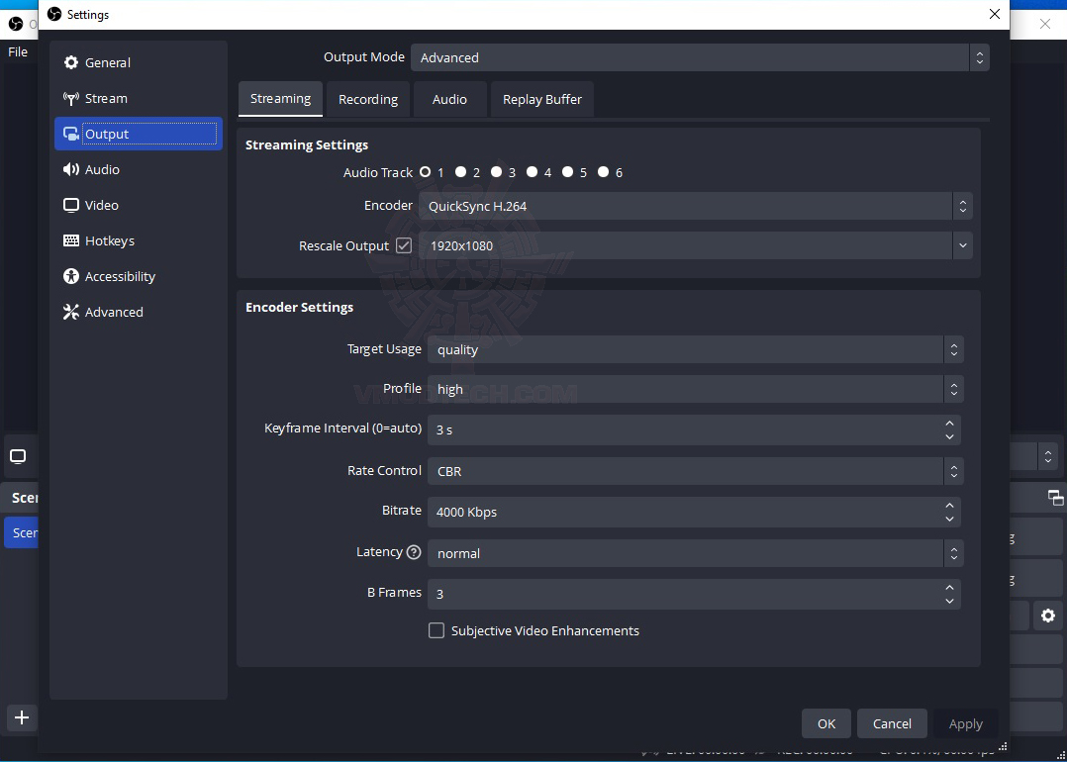Open the Output Mode dropdown
Image resolution: width=1067 pixels, height=762 pixels.
click(x=700, y=57)
